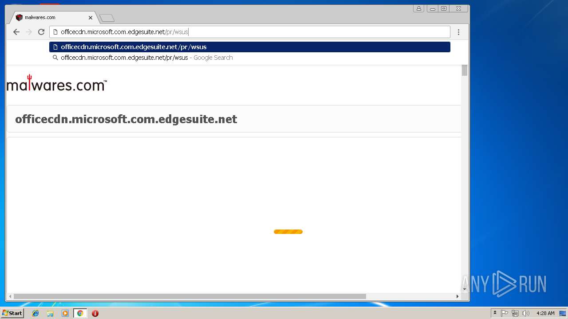568x319 pixels.
Task: Open the network status tray icon
Action: pyautogui.click(x=515, y=313)
